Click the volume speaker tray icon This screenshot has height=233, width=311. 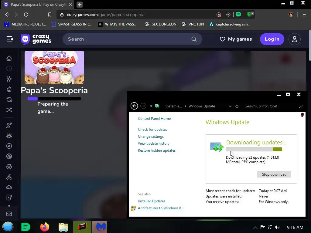(x=277, y=227)
